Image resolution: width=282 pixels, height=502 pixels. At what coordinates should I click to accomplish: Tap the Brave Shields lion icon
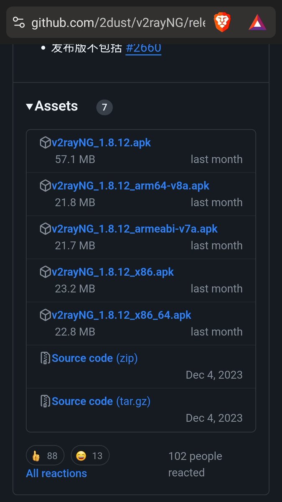(222, 22)
